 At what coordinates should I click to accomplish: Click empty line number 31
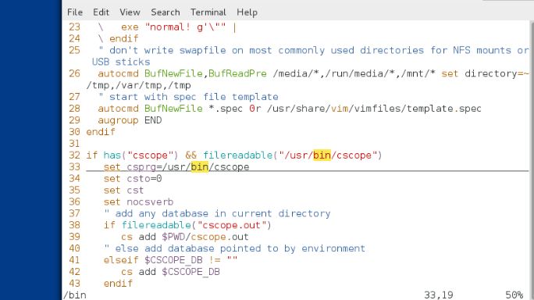point(75,144)
